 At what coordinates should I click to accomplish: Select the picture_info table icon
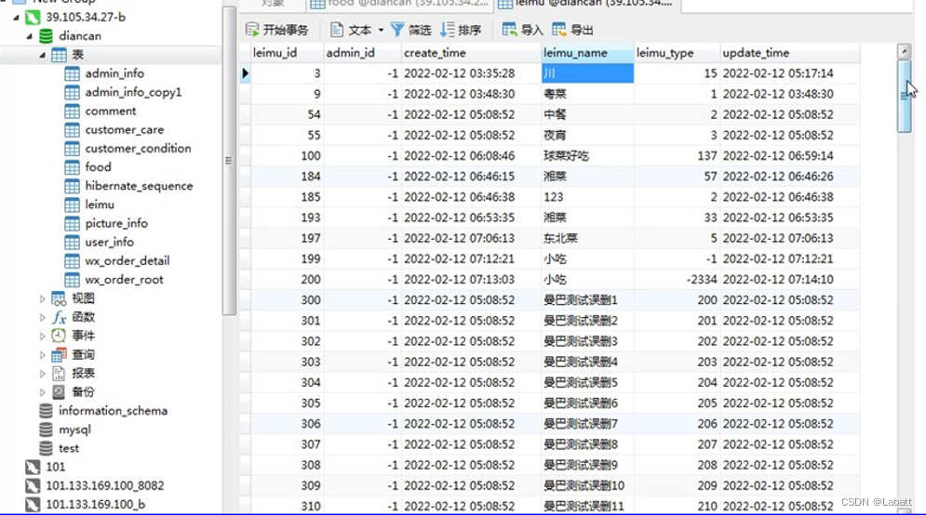tap(72, 224)
